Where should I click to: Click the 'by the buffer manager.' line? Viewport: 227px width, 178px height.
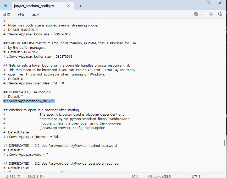tap(24, 47)
